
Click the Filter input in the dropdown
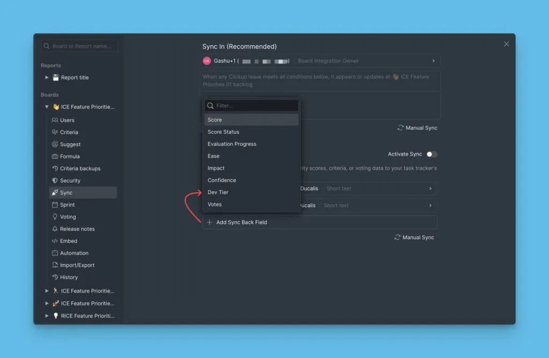click(x=255, y=106)
